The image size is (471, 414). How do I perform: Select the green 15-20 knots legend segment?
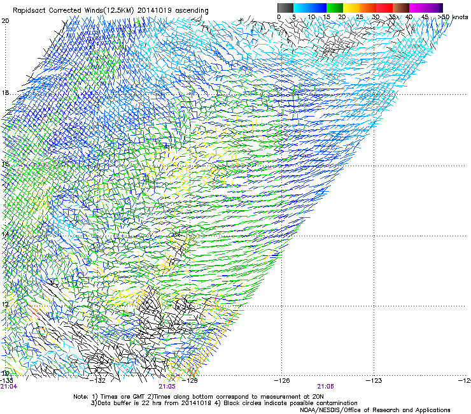pos(335,8)
